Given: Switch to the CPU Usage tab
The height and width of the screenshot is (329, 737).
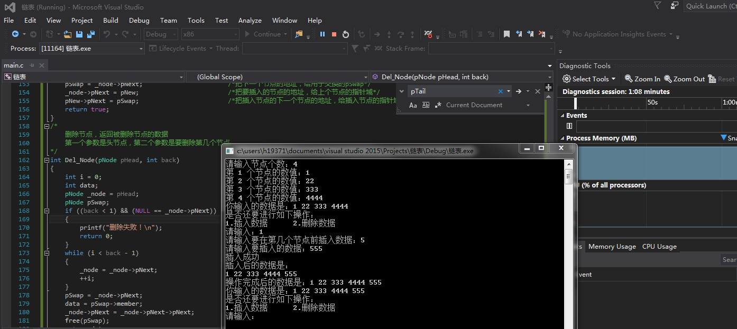Looking at the screenshot, I should point(659,247).
